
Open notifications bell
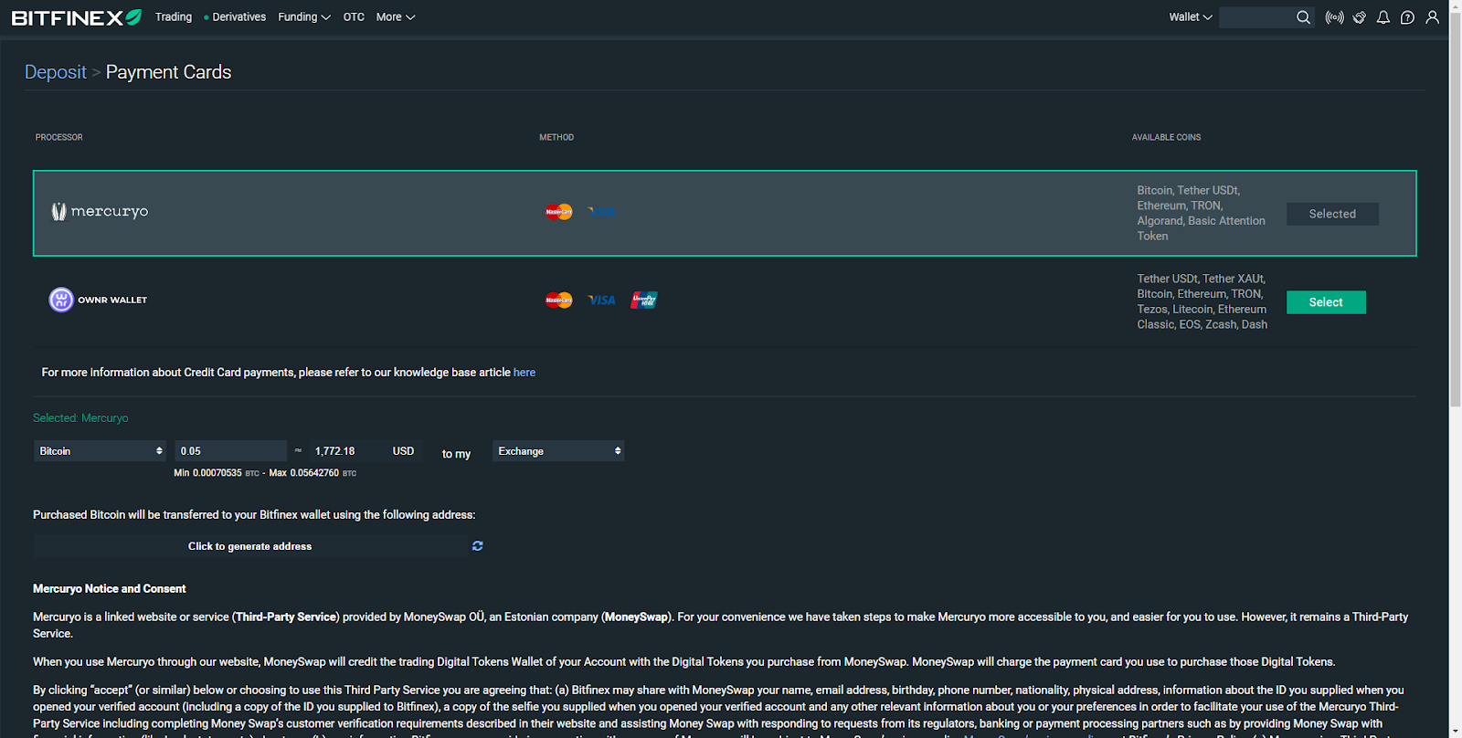coord(1383,17)
